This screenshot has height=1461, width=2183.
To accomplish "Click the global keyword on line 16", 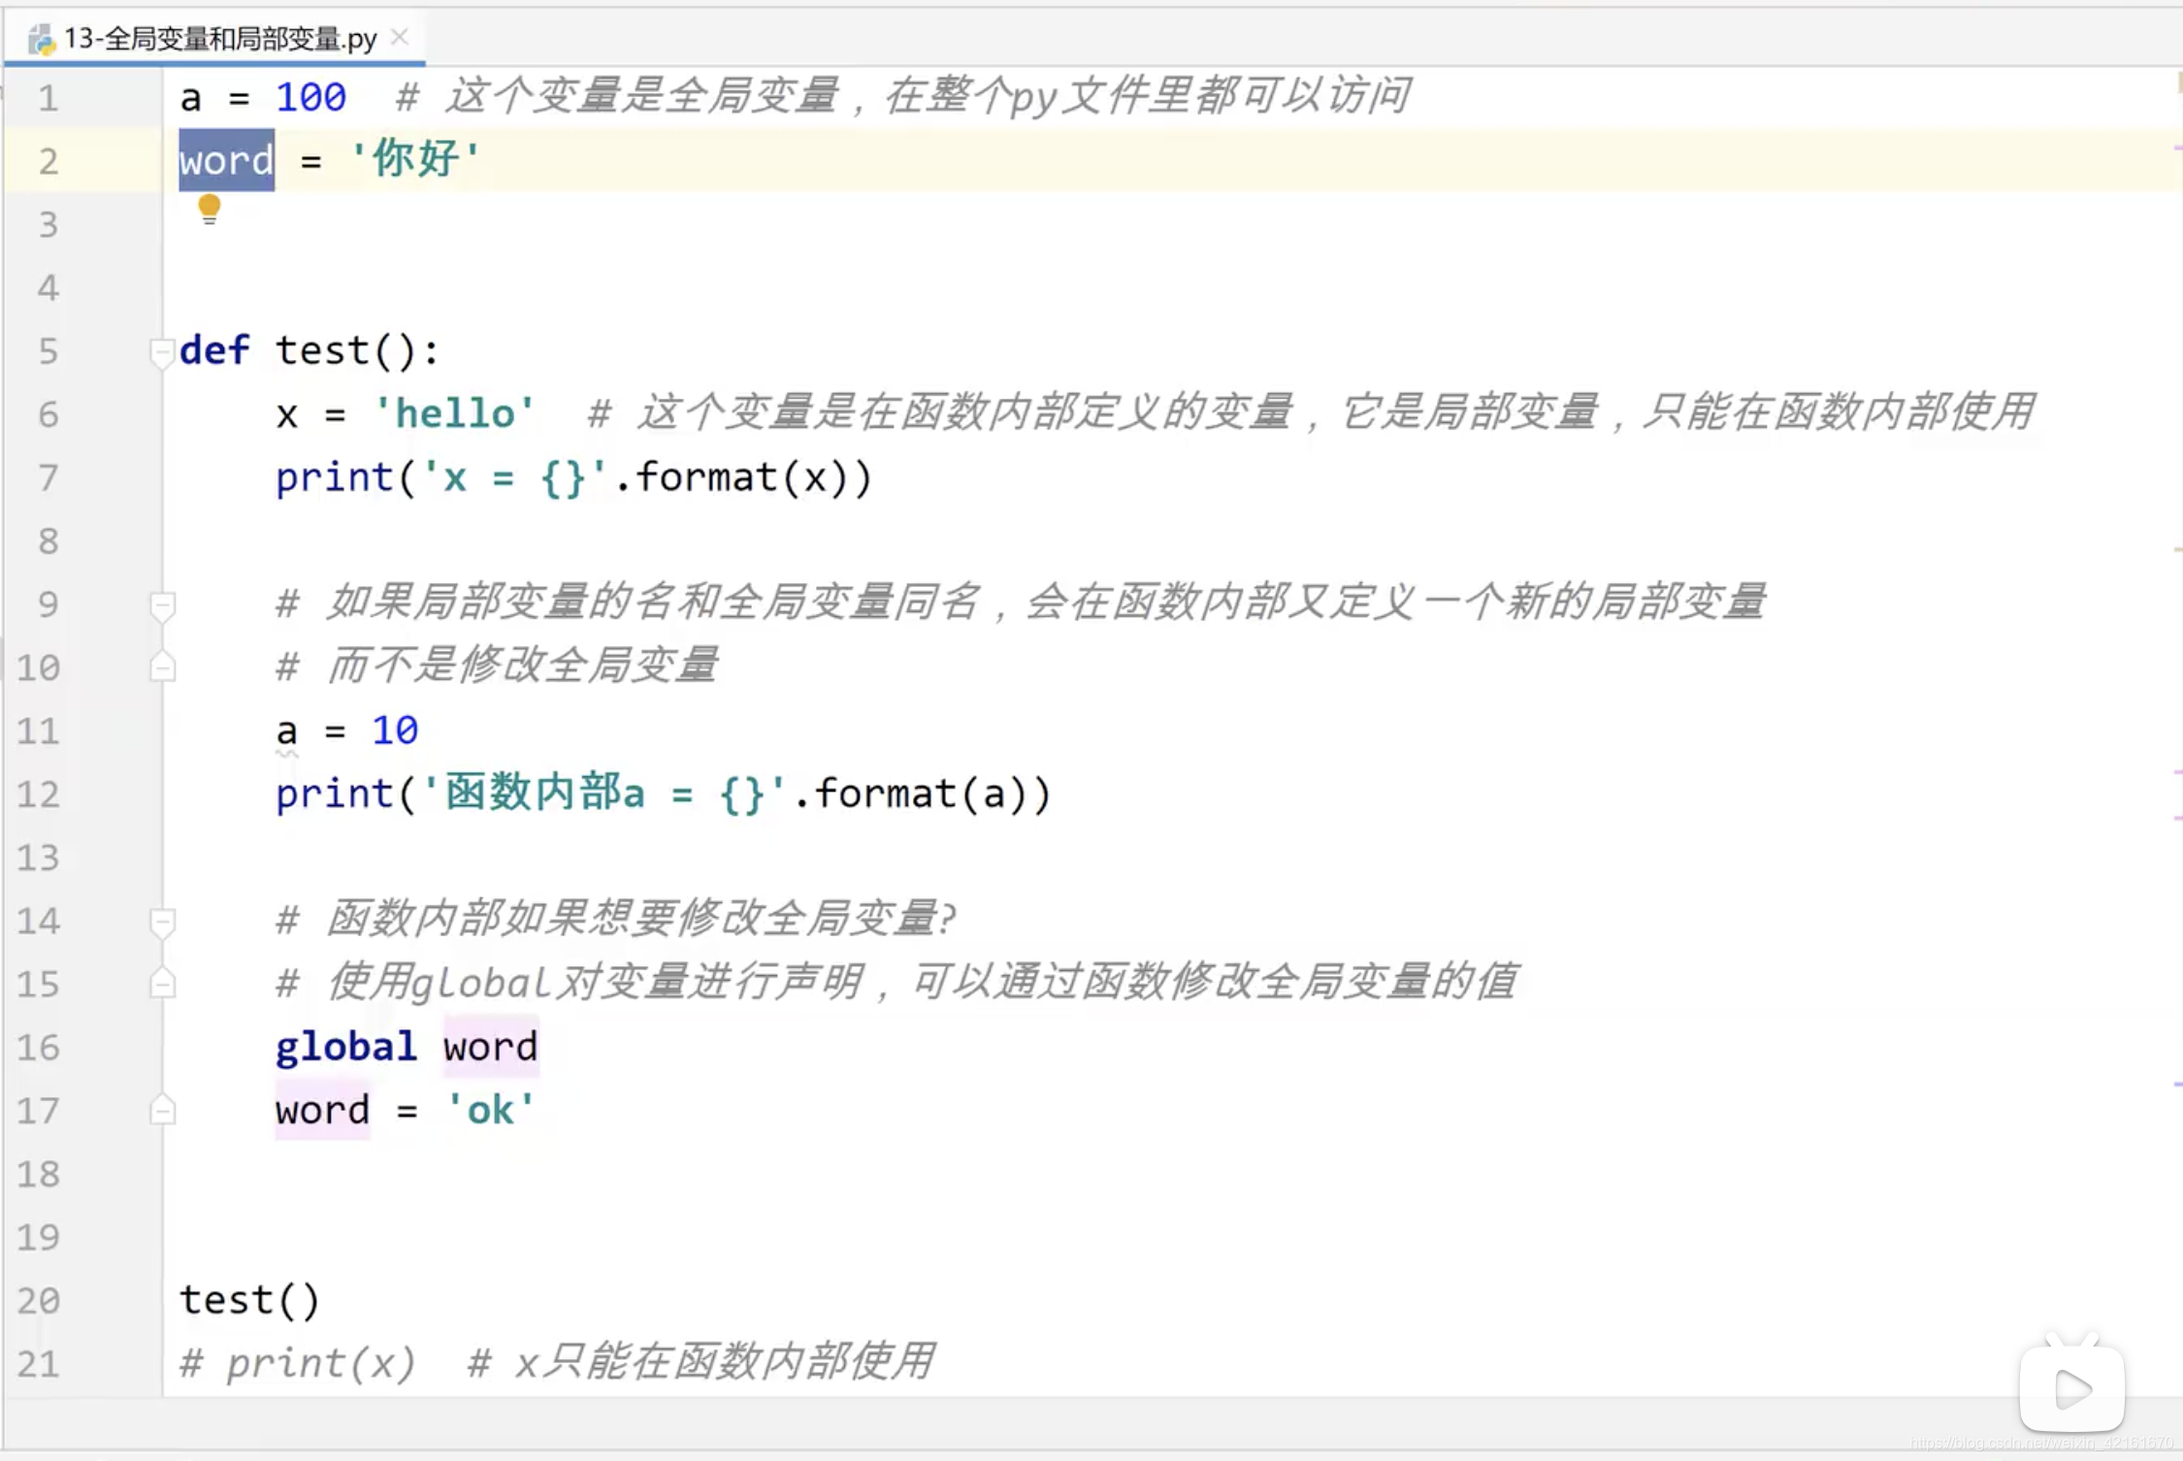I will (x=346, y=1047).
